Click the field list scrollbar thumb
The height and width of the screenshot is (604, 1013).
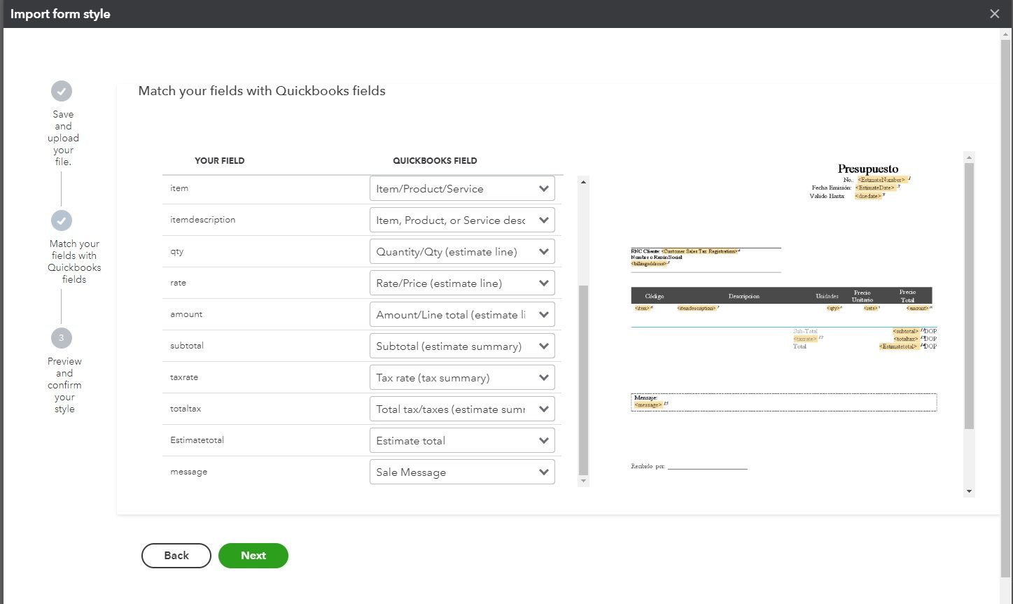pyautogui.click(x=584, y=380)
